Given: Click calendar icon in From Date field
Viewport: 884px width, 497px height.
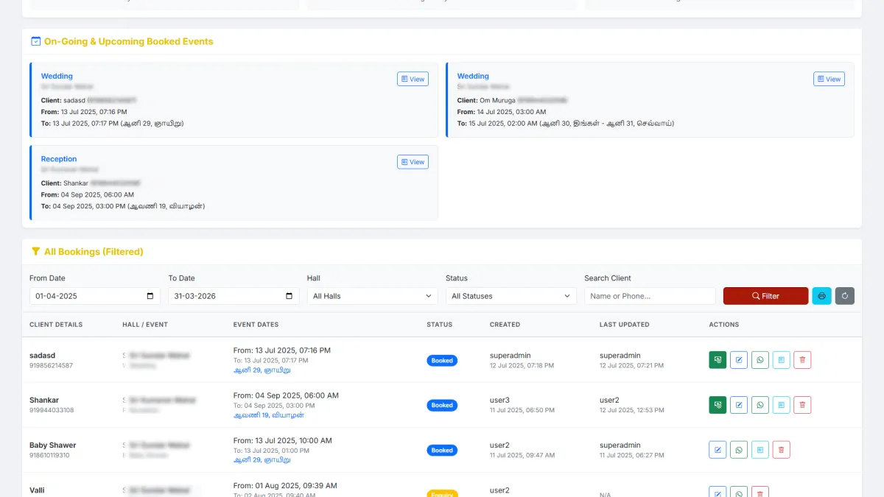Looking at the screenshot, I should point(150,296).
